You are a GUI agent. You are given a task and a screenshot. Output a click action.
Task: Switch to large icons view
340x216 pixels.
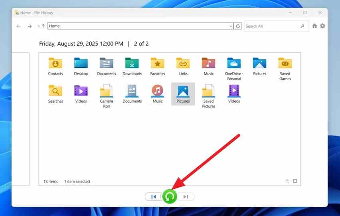tap(295, 181)
